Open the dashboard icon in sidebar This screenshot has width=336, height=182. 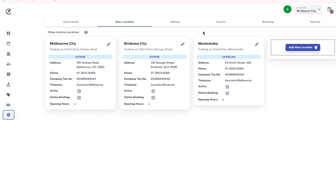pyautogui.click(x=8, y=33)
